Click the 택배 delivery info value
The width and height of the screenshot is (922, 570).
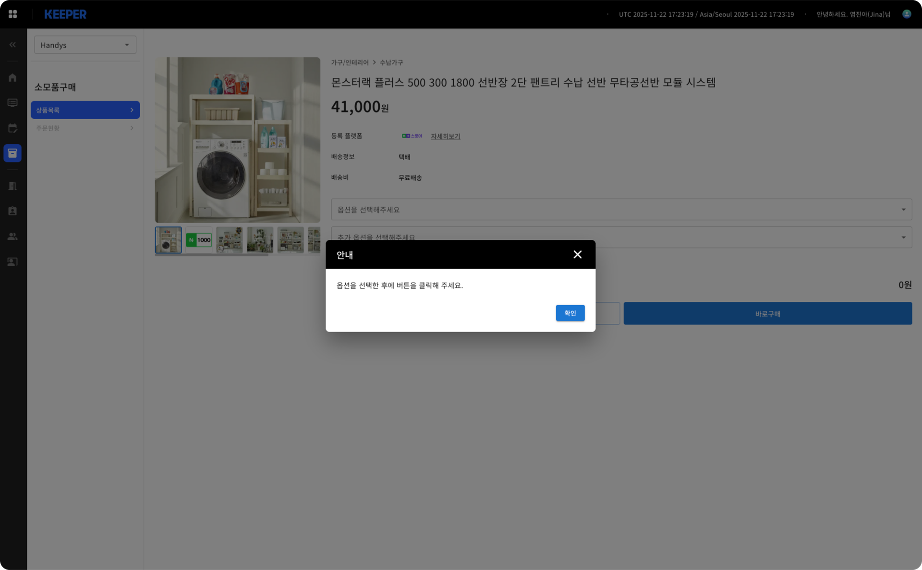404,157
